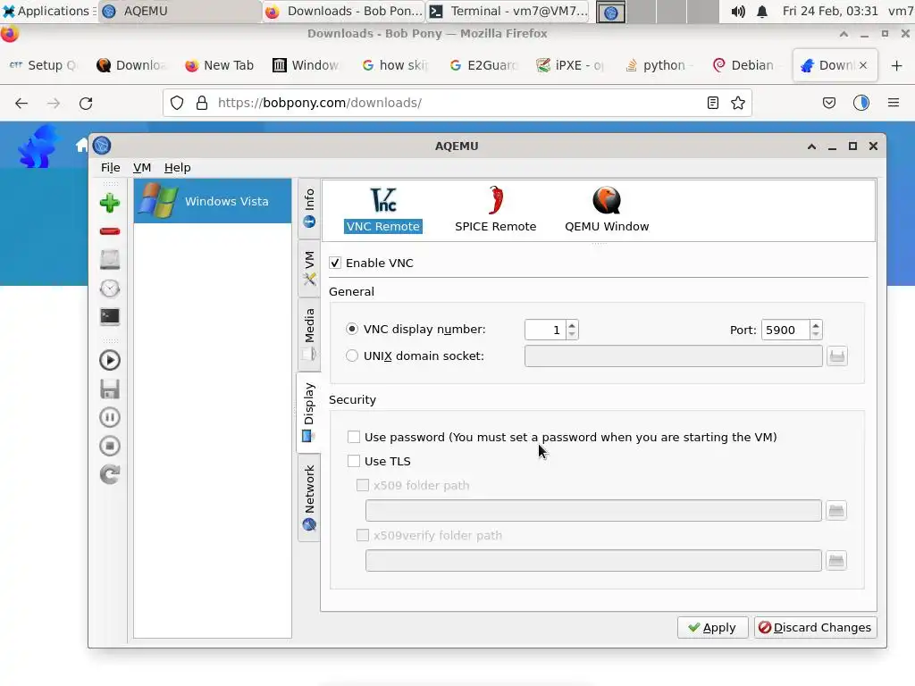This screenshot has height=686, width=915.
Task: Select VNC Remote display option
Action: click(382, 210)
